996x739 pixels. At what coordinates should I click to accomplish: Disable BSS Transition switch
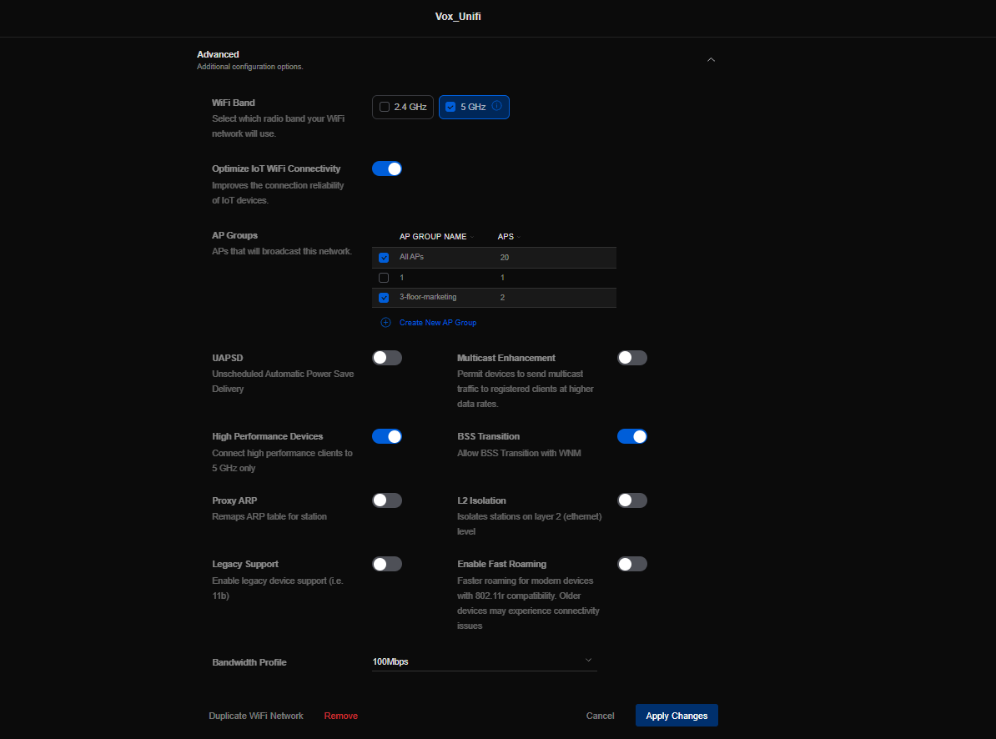(631, 436)
